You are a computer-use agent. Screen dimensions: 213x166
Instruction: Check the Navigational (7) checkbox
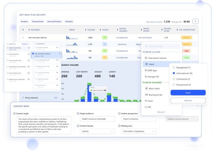click(174, 68)
